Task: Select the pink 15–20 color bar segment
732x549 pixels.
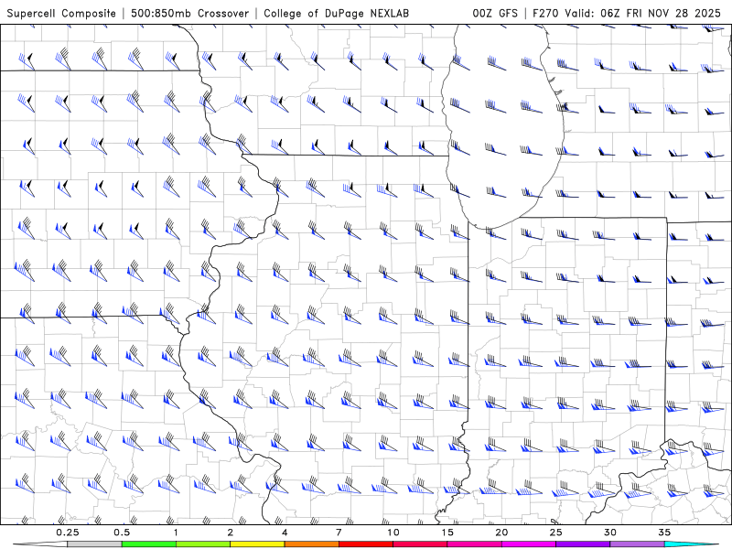Action: click(x=475, y=544)
